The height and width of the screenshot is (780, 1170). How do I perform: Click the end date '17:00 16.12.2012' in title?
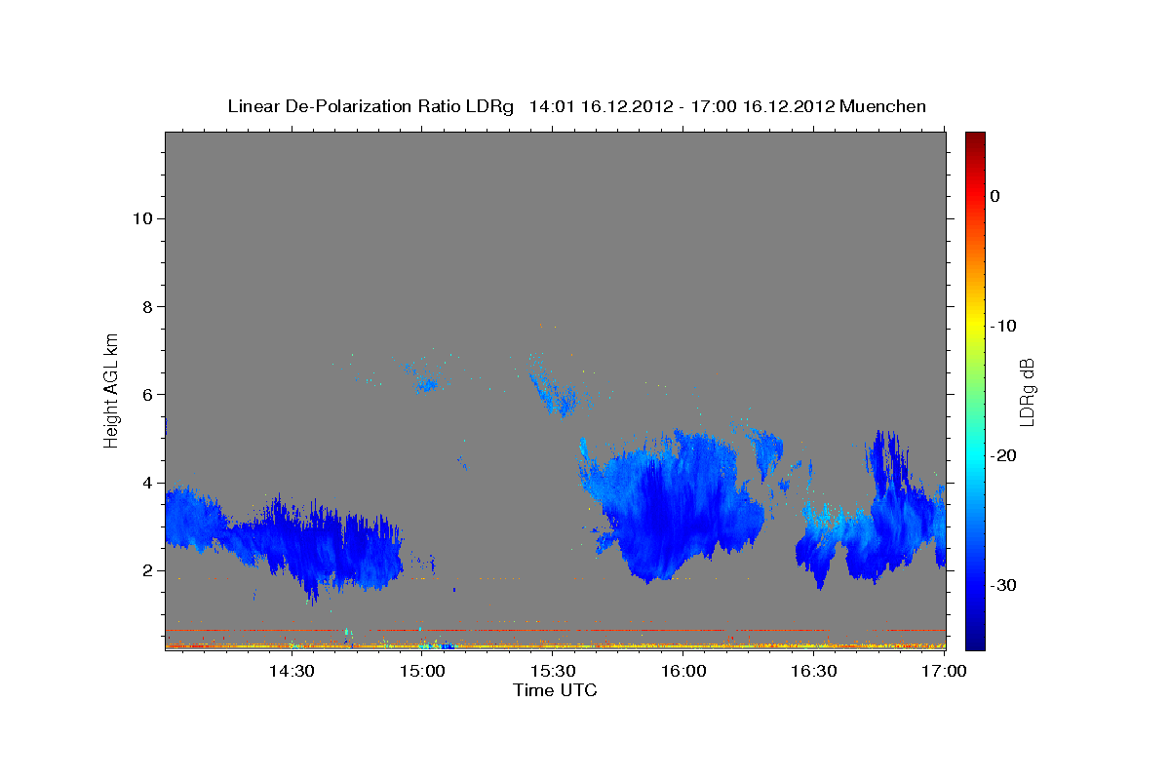pyautogui.click(x=762, y=106)
